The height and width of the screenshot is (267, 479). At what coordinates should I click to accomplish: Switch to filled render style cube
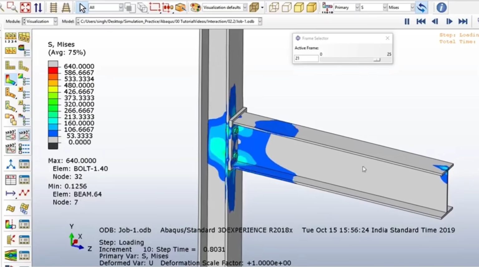299,7
